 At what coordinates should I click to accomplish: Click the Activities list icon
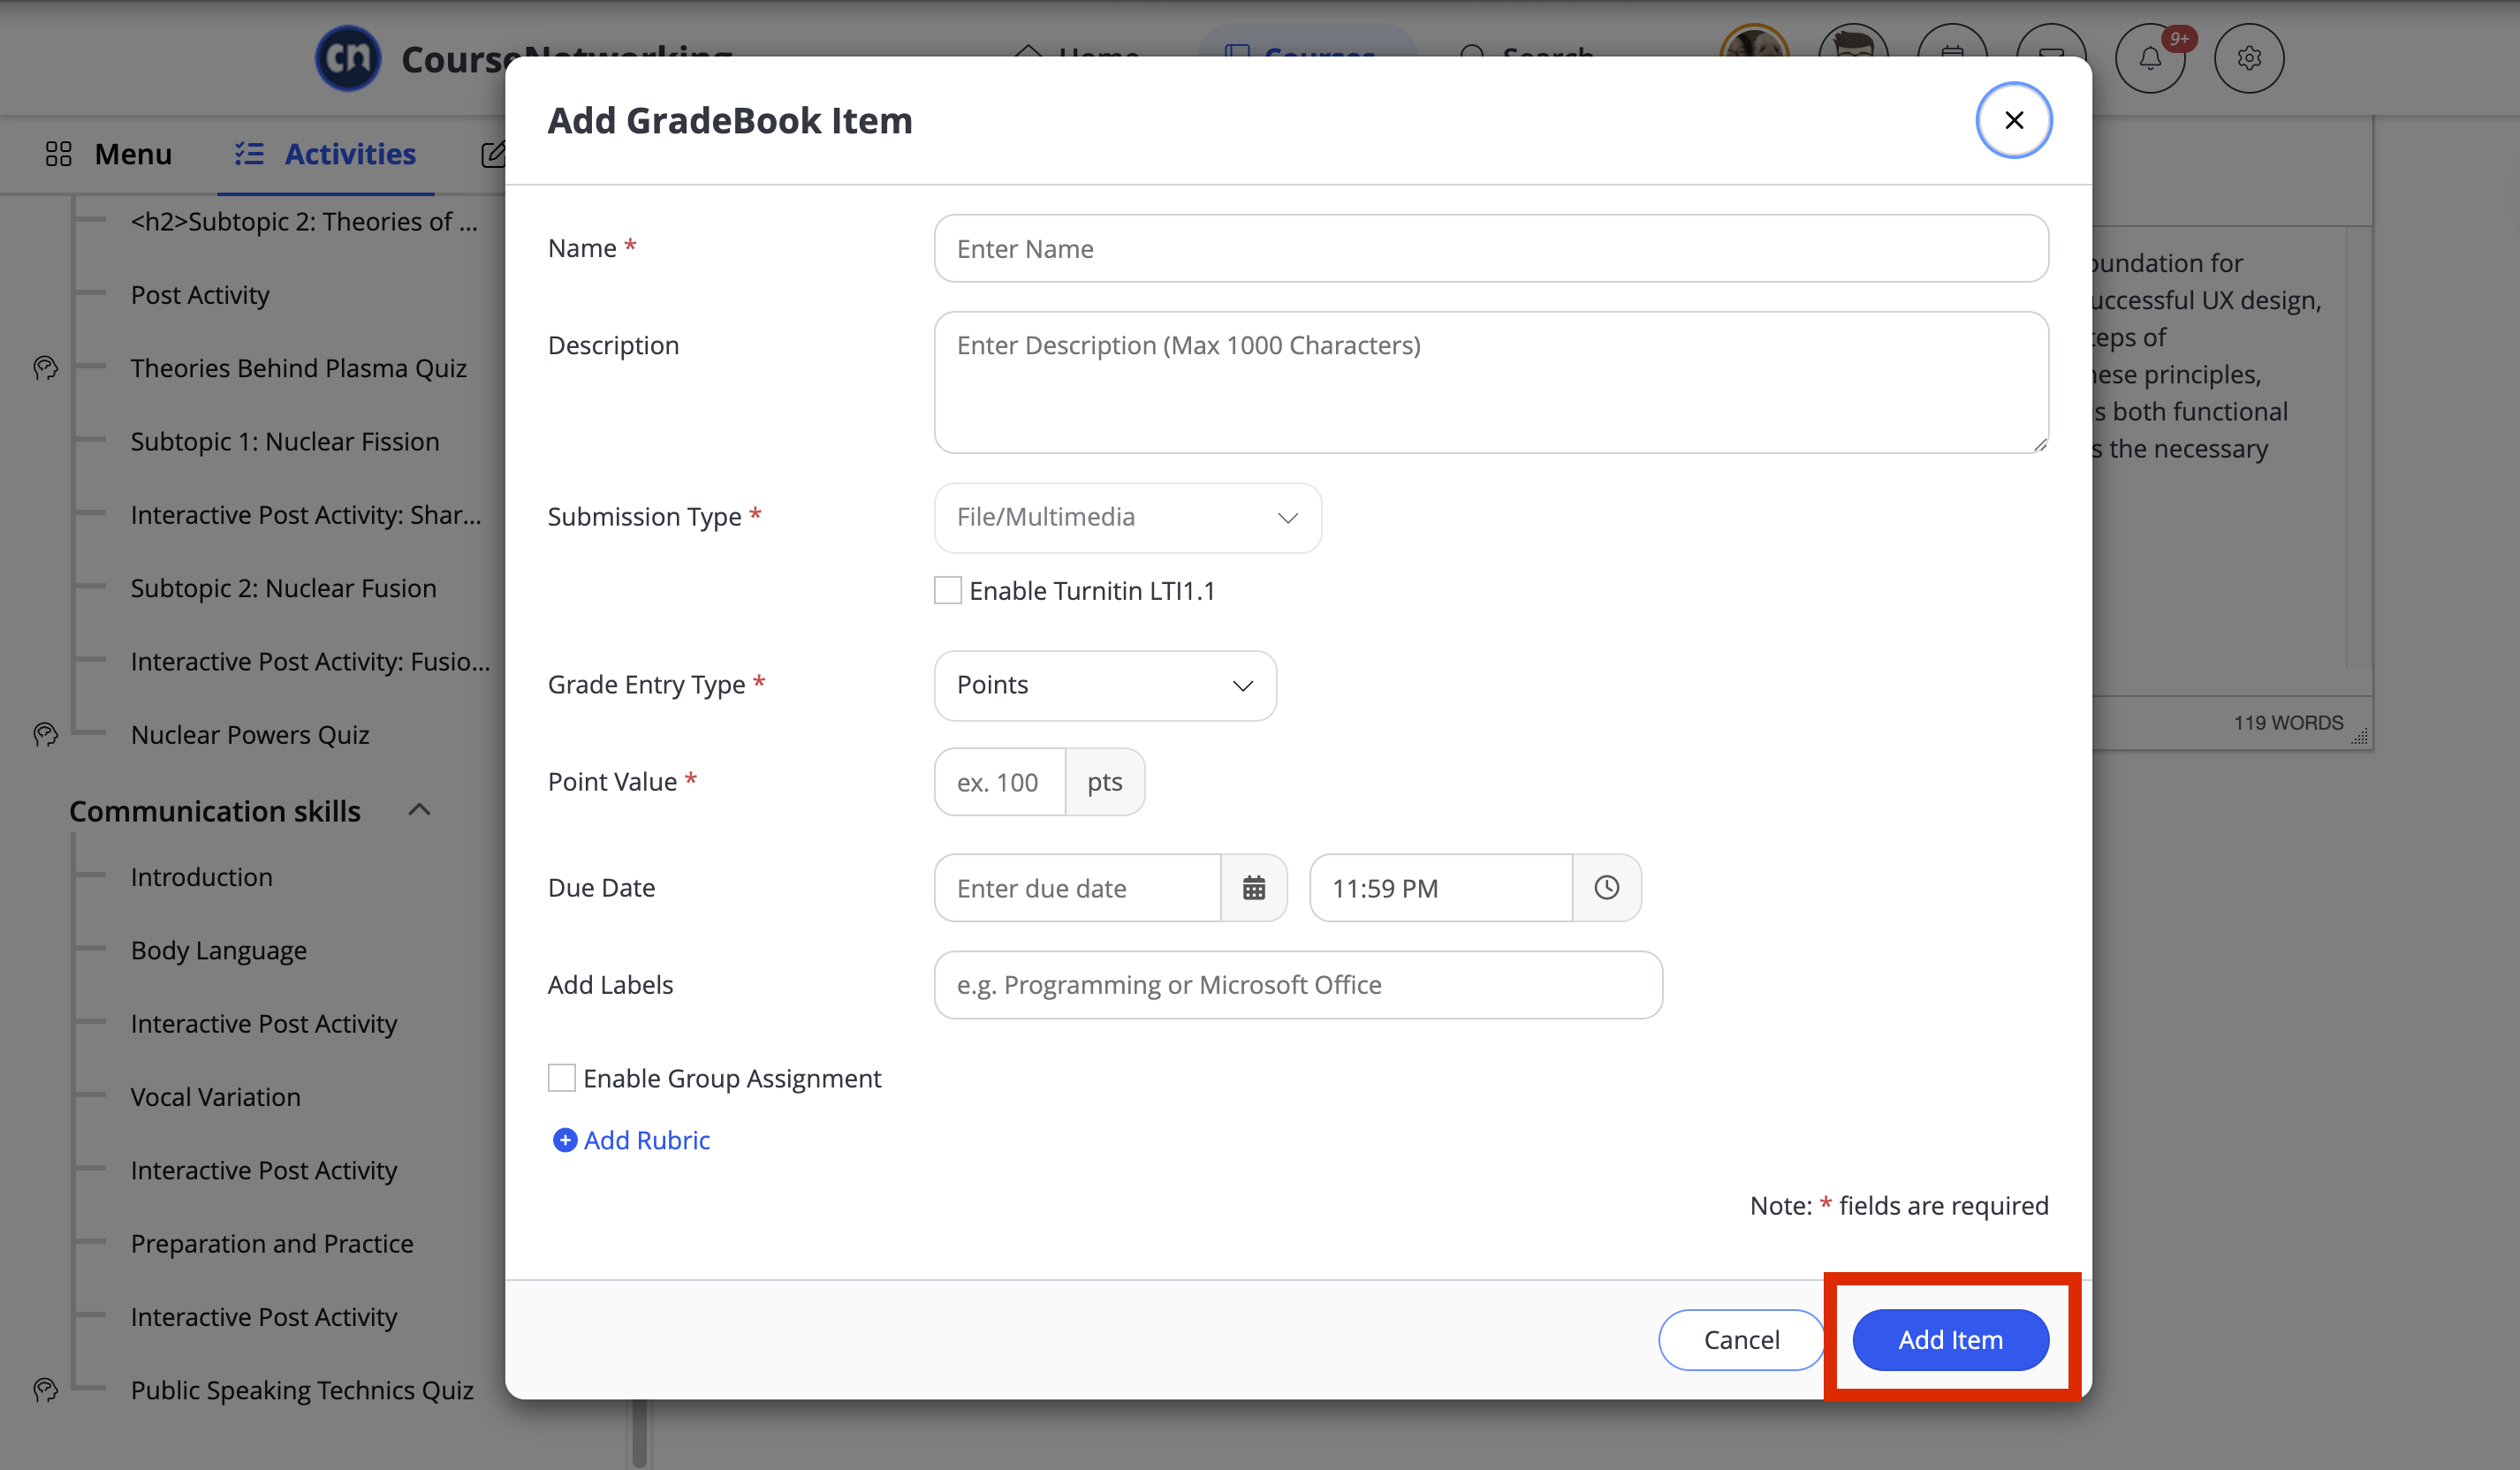tap(249, 154)
